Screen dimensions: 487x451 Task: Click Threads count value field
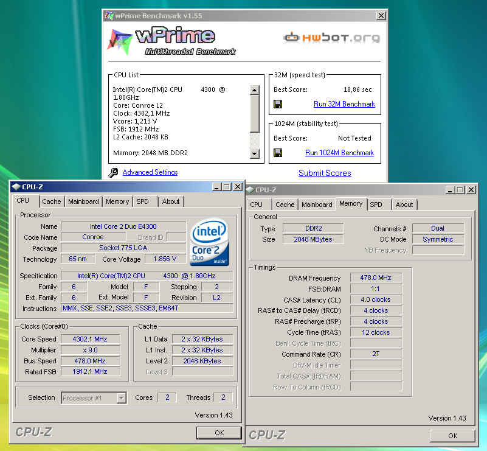click(x=223, y=397)
